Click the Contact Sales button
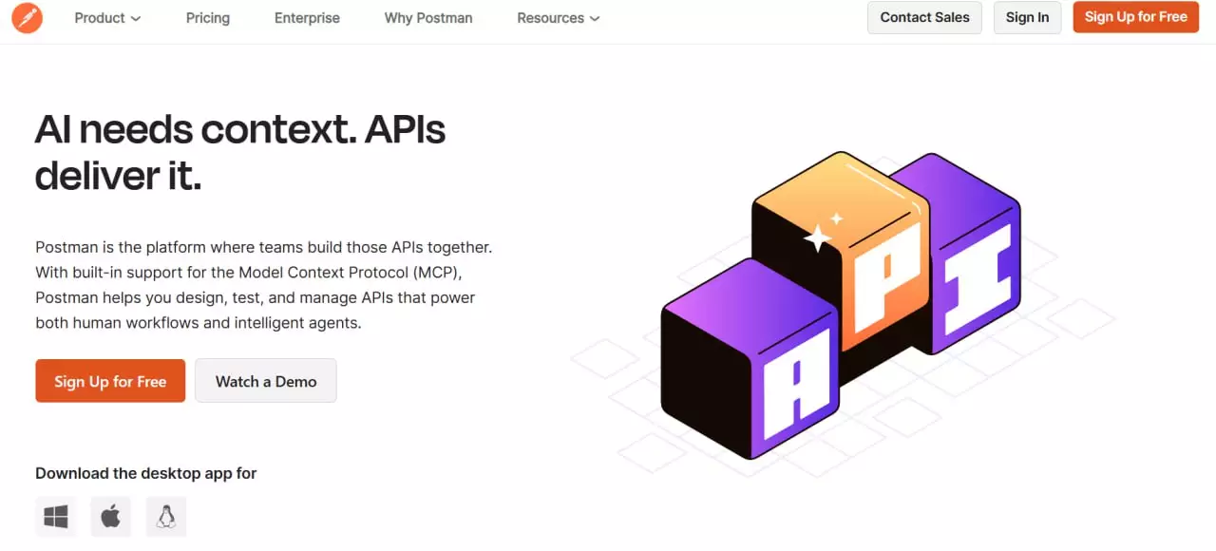This screenshot has height=551, width=1216. point(924,17)
